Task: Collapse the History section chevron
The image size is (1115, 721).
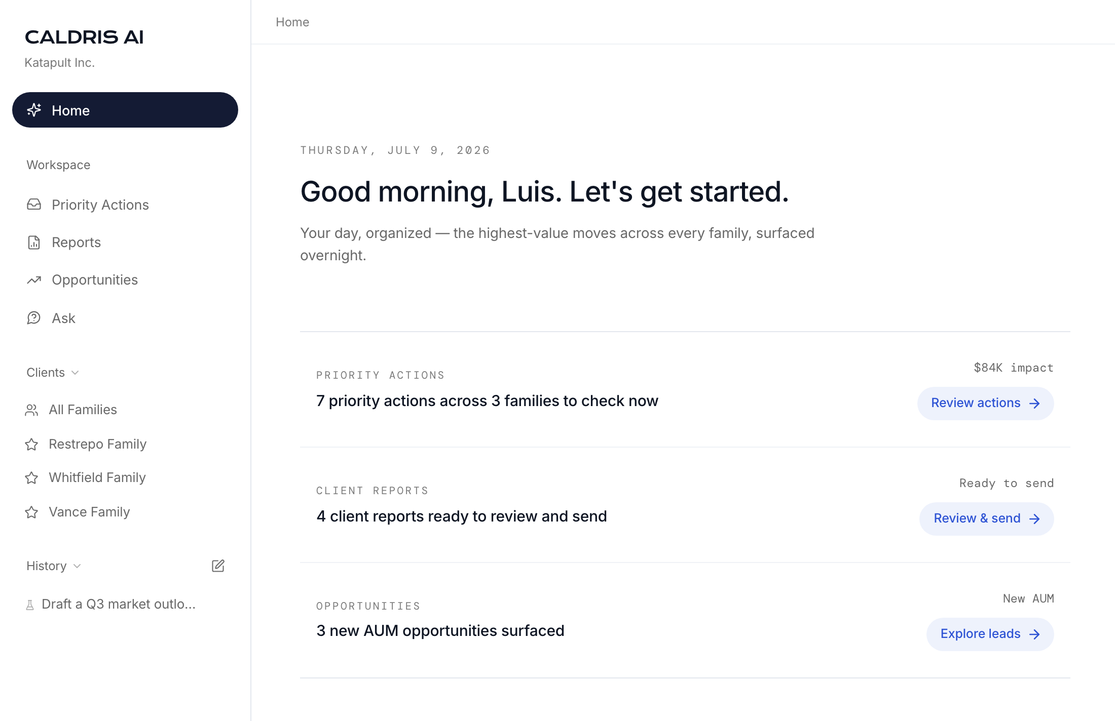Action: [77, 566]
